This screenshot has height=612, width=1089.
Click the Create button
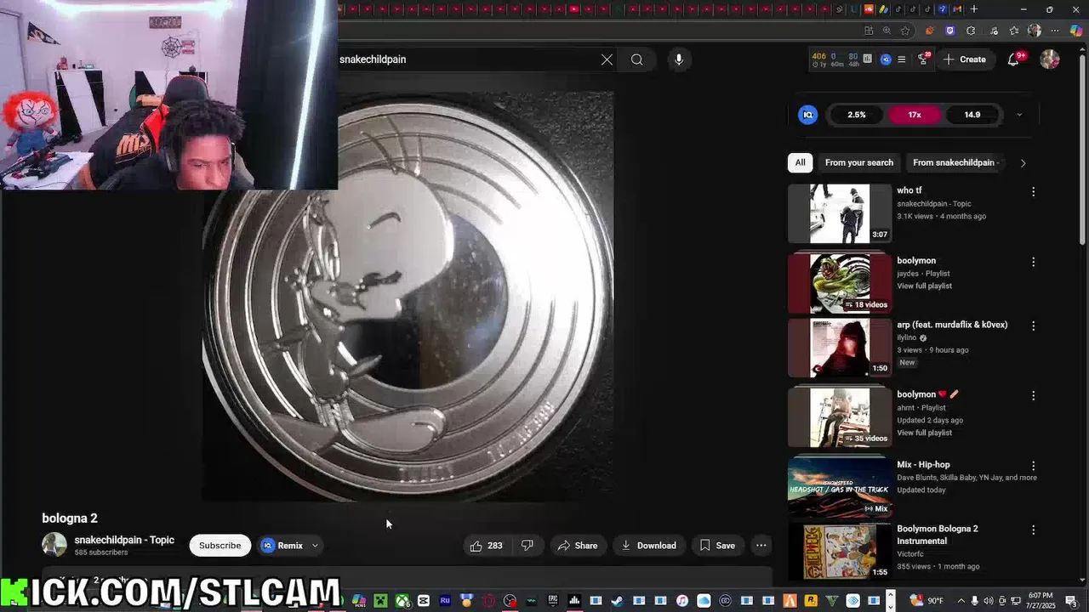click(x=965, y=59)
